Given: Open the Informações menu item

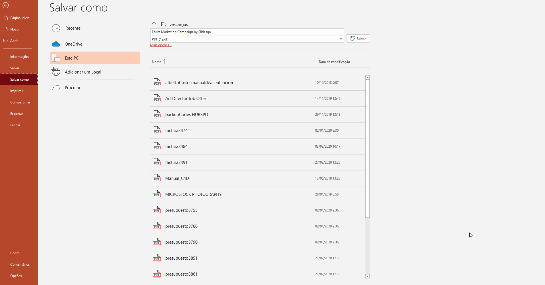Looking at the screenshot, I should (x=19, y=57).
